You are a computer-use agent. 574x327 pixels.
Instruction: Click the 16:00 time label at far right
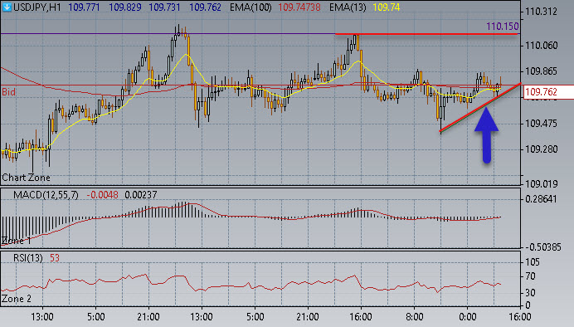(520, 317)
